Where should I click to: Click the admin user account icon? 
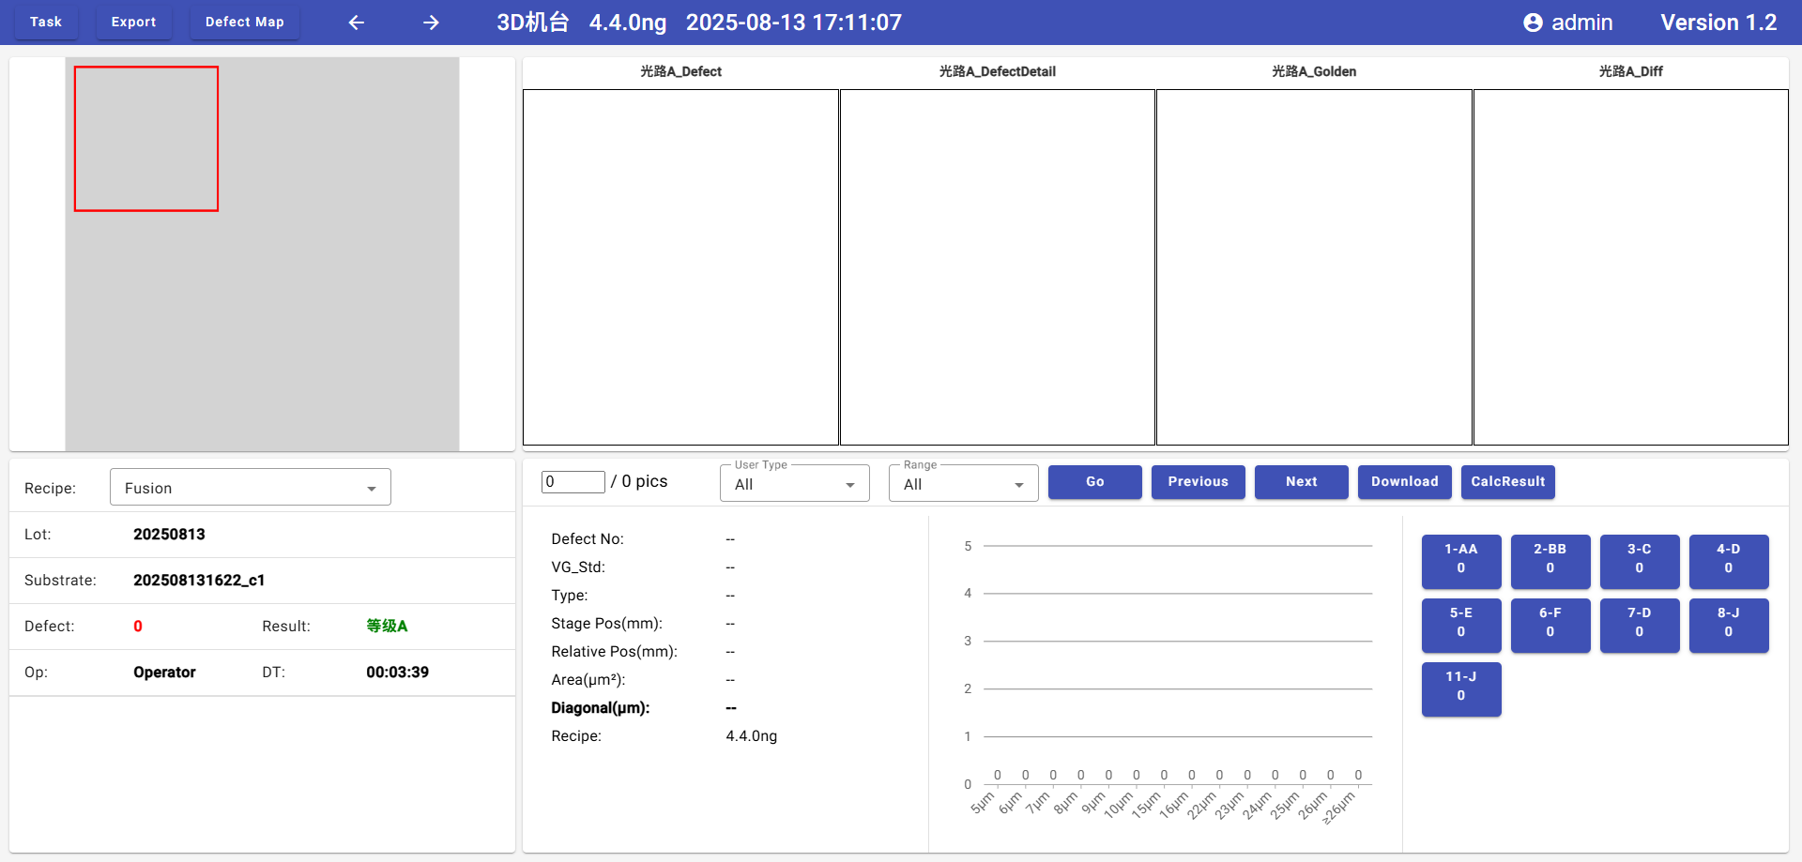[x=1533, y=23]
